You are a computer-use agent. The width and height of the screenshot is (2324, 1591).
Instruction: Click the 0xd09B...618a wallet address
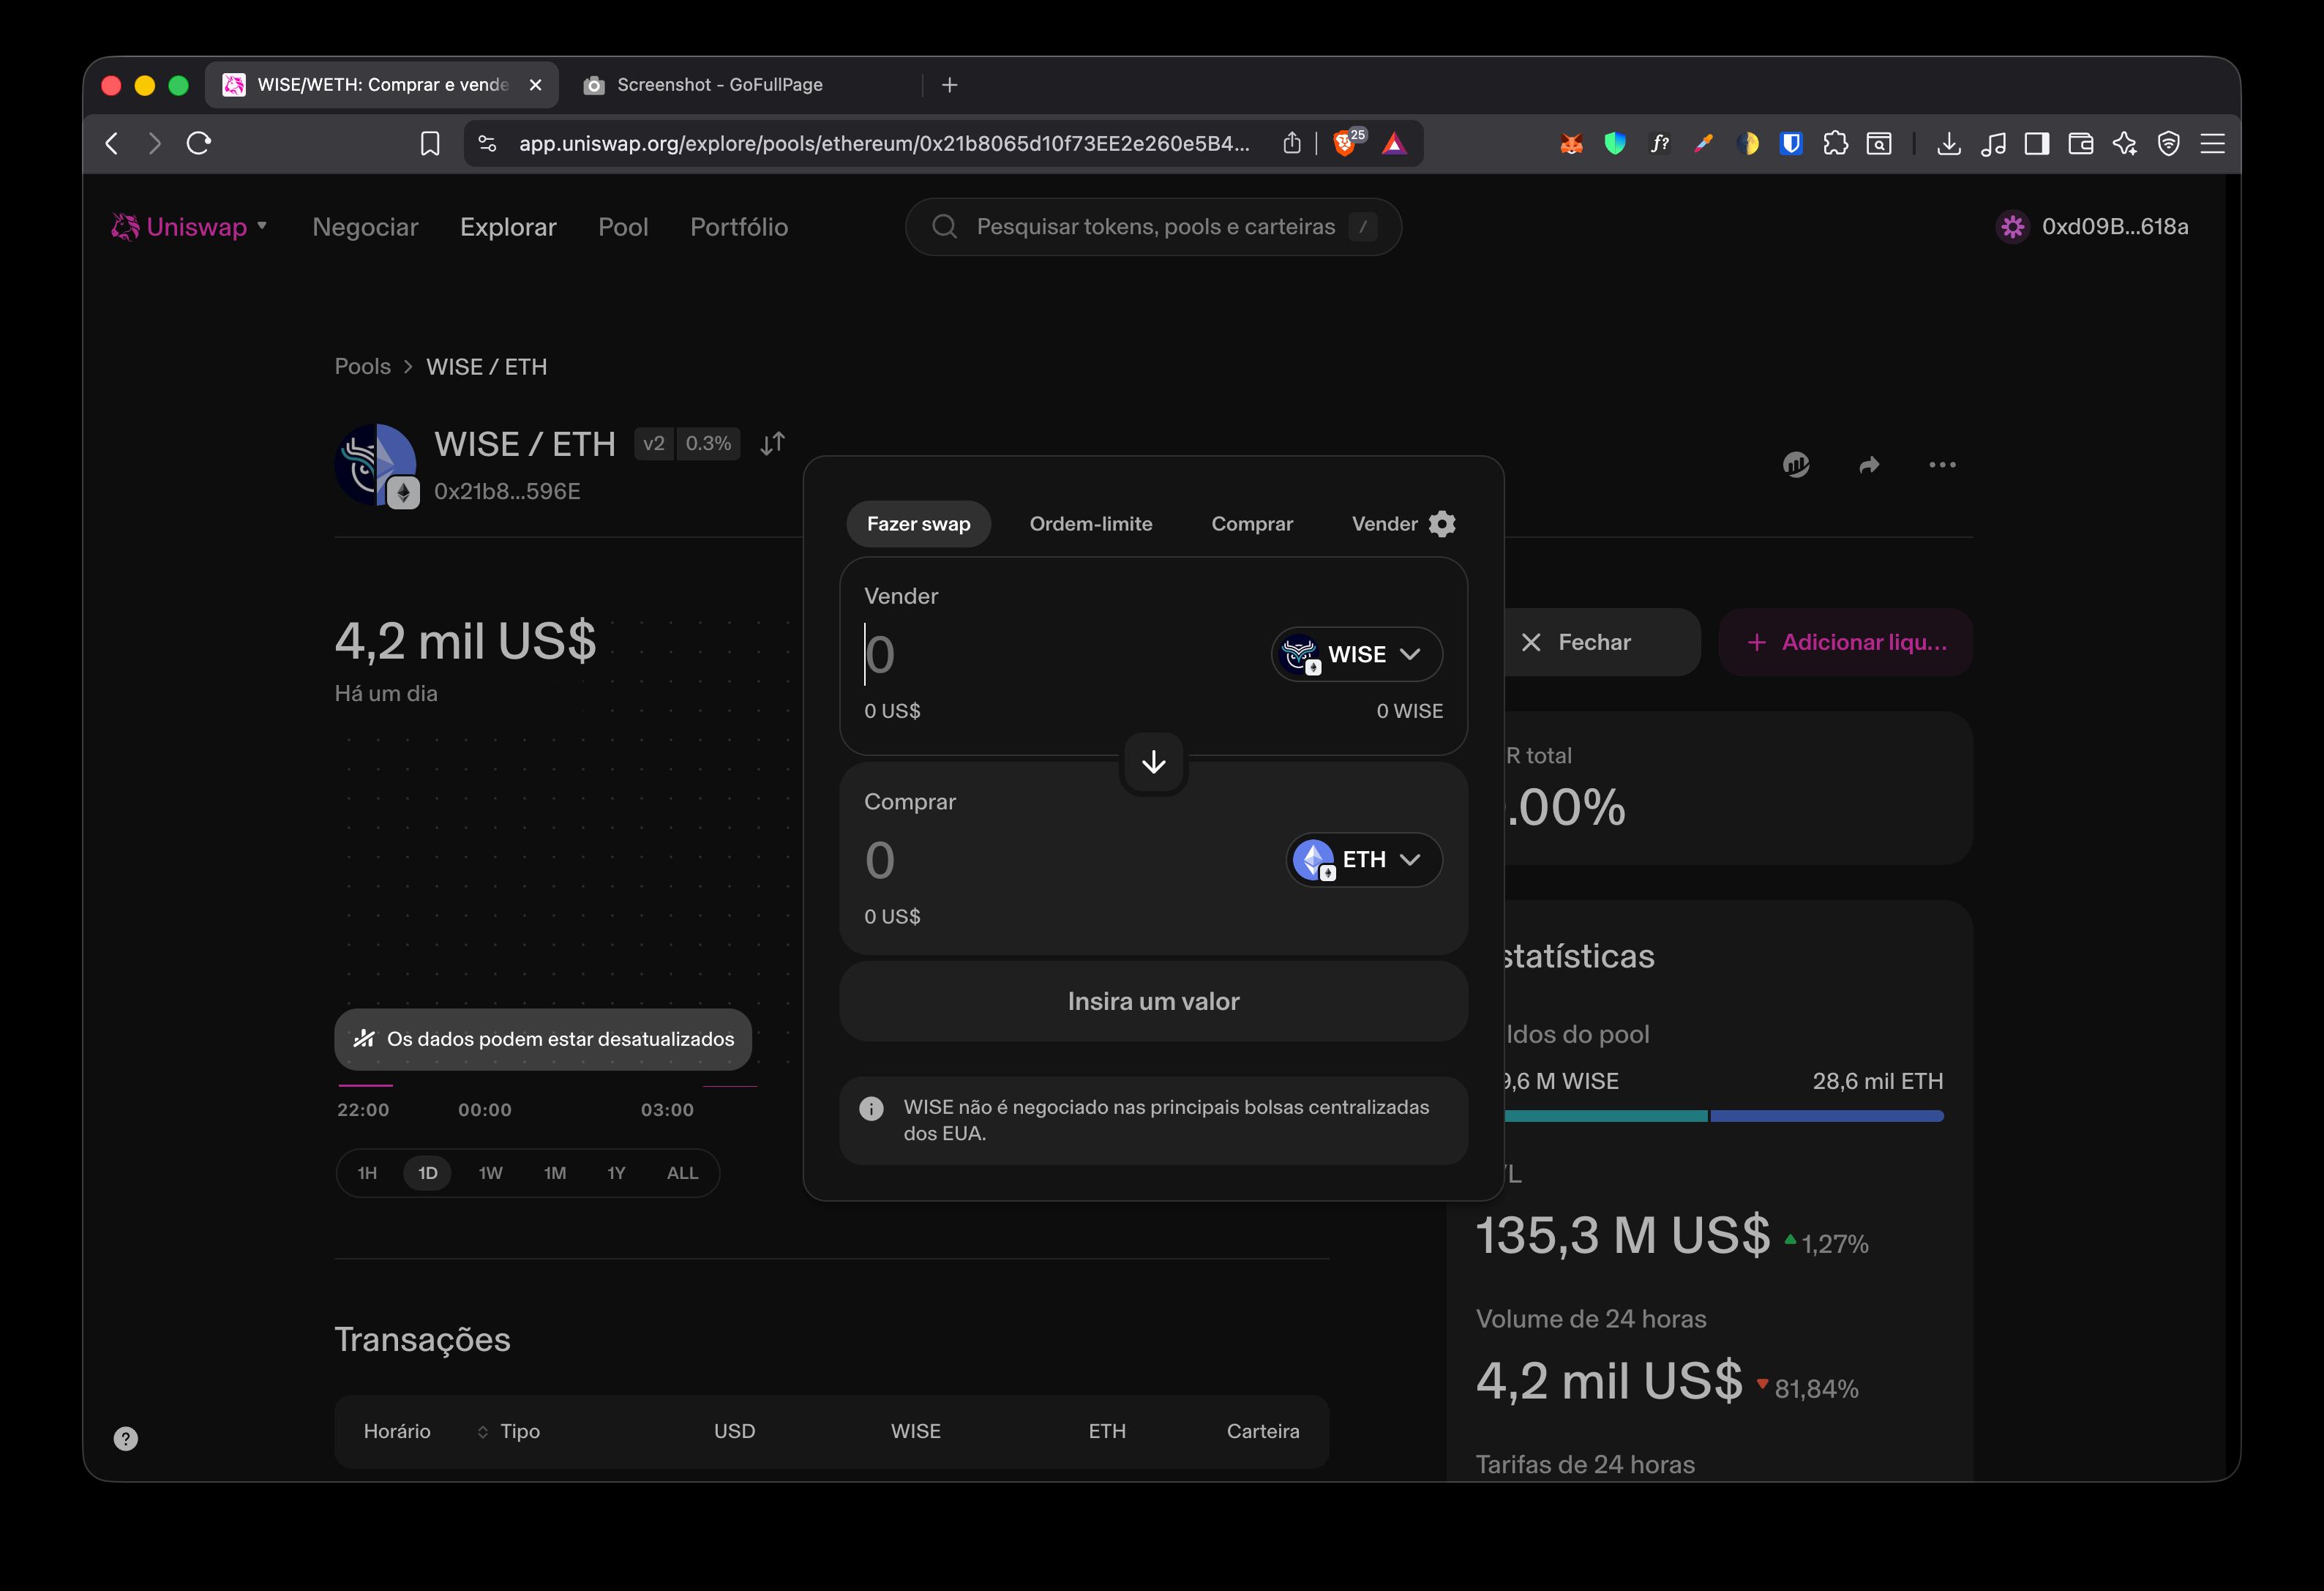(2115, 227)
